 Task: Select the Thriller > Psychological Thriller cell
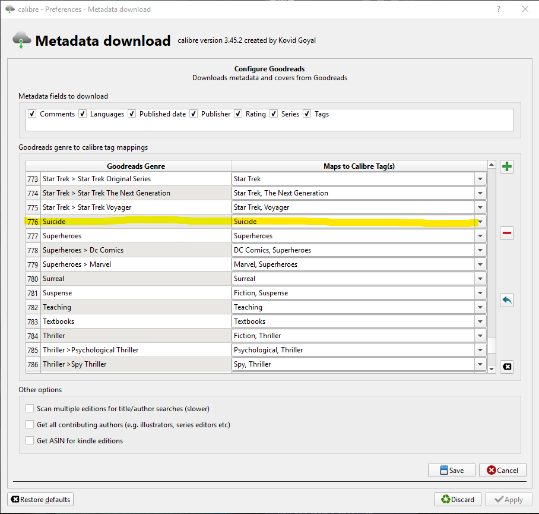[136, 350]
